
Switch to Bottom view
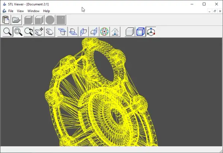pyautogui.click(x=73, y=31)
